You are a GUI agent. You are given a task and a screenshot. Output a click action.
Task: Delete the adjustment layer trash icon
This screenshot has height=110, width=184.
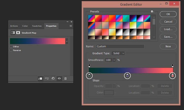click(x=65, y=78)
